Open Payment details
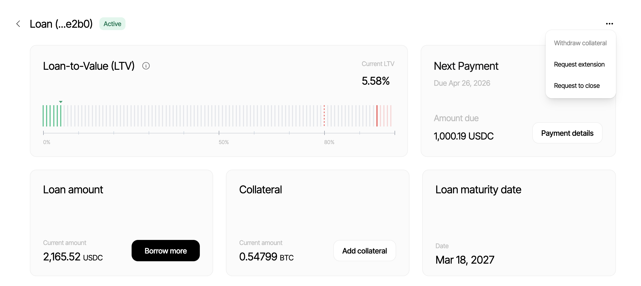Viewport: 641px width, 286px height. pos(567,133)
